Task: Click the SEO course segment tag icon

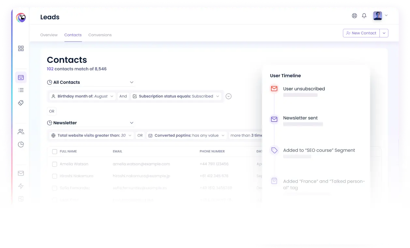Action: tap(274, 150)
